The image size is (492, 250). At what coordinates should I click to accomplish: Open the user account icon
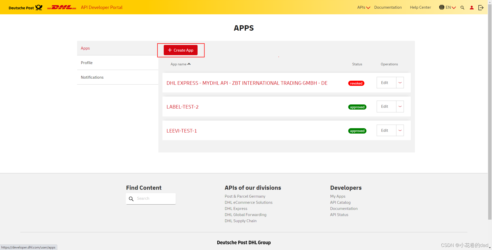click(x=472, y=8)
